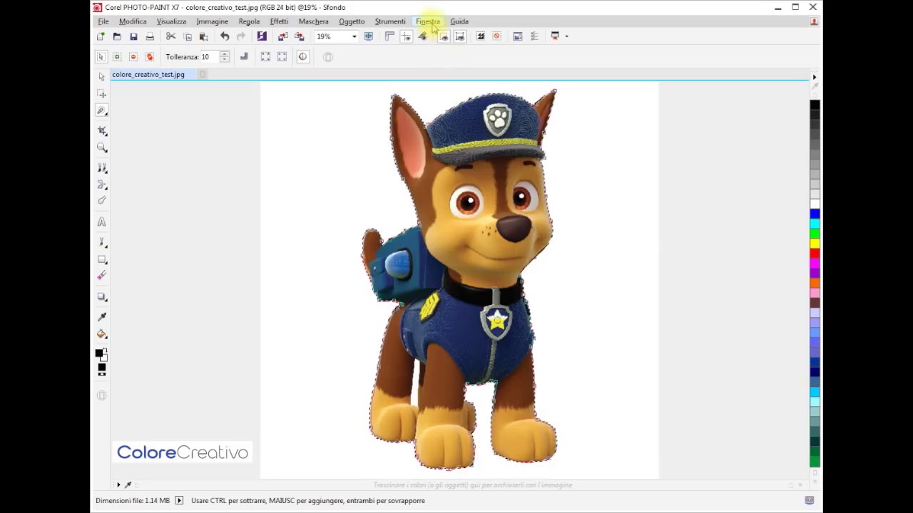Enable Subtractive mask mode
This screenshot has height=513, width=913.
(x=133, y=56)
